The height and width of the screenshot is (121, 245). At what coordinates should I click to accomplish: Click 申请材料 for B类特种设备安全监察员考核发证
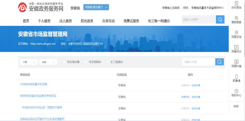coord(185,97)
